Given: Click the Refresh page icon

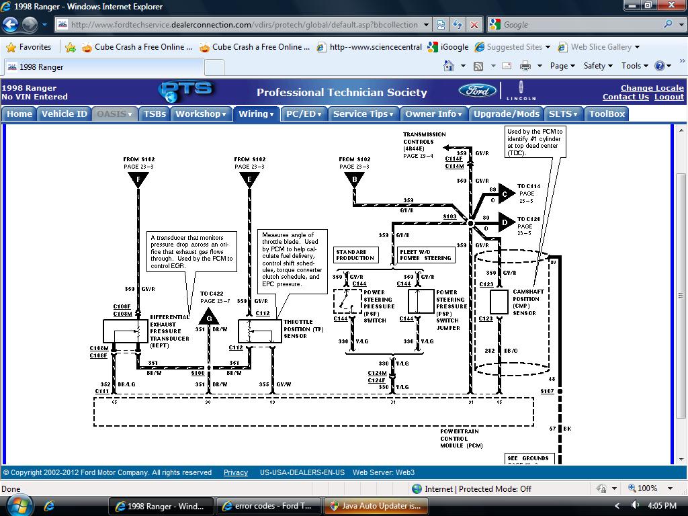Looking at the screenshot, I should click(457, 25).
